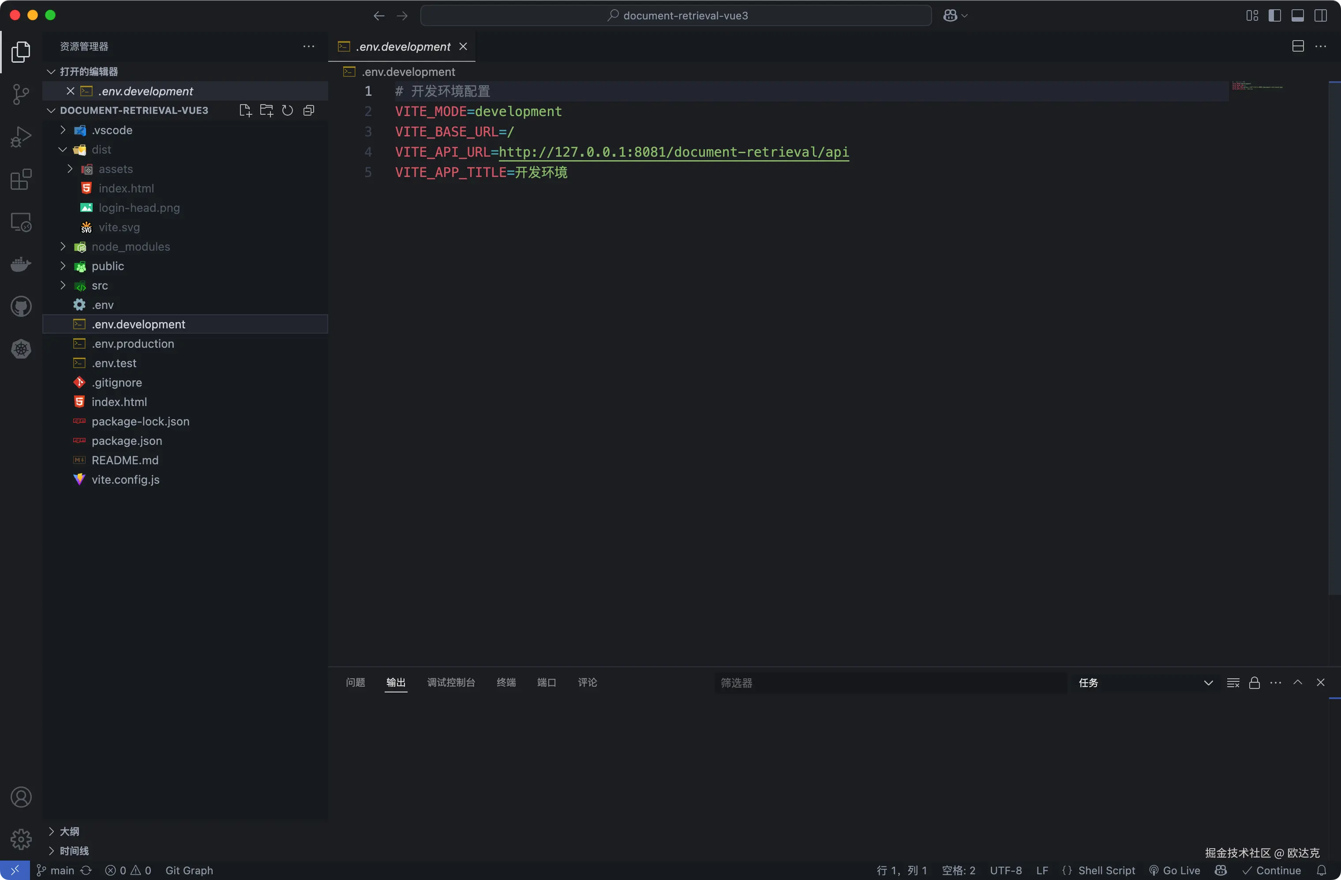Image resolution: width=1341 pixels, height=880 pixels.
Task: Open the Docker sidebar panel
Action: [21, 264]
